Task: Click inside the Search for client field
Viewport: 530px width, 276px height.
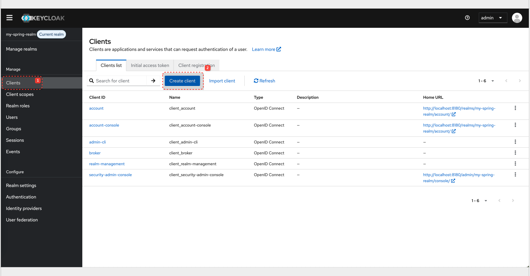Action: point(120,81)
